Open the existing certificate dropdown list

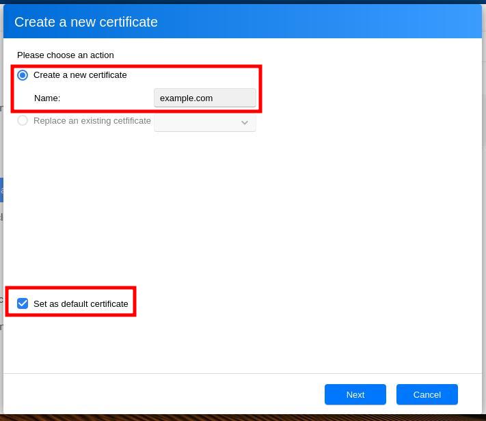click(x=204, y=122)
